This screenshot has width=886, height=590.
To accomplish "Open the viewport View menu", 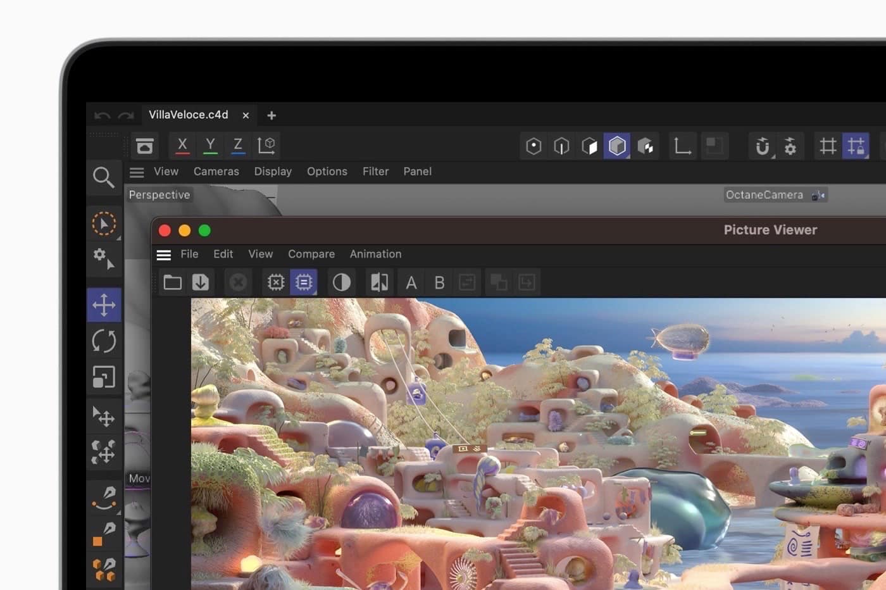I will (x=166, y=172).
